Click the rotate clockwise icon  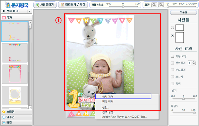tap(154, 5)
